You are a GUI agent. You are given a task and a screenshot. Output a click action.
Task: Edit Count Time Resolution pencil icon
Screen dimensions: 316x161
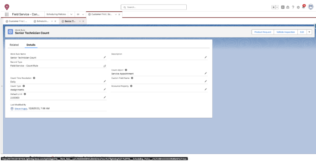pyautogui.click(x=105, y=81)
